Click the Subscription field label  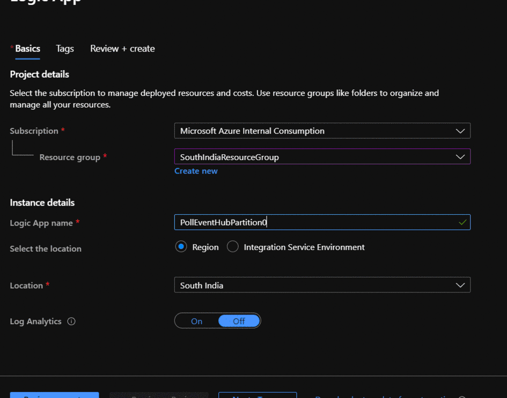(34, 131)
